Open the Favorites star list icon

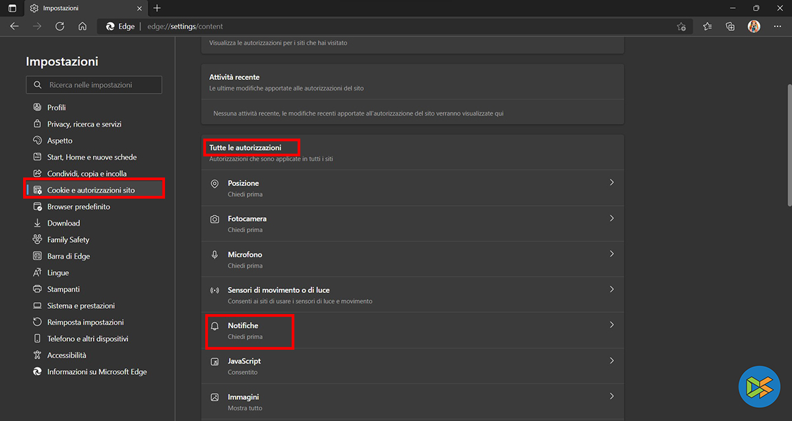pyautogui.click(x=708, y=26)
